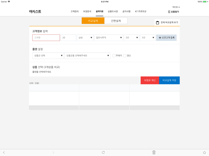Viewport: 209px width, 156px height.
Task: Click the 플랜 설정 heading
Action: point(37,49)
